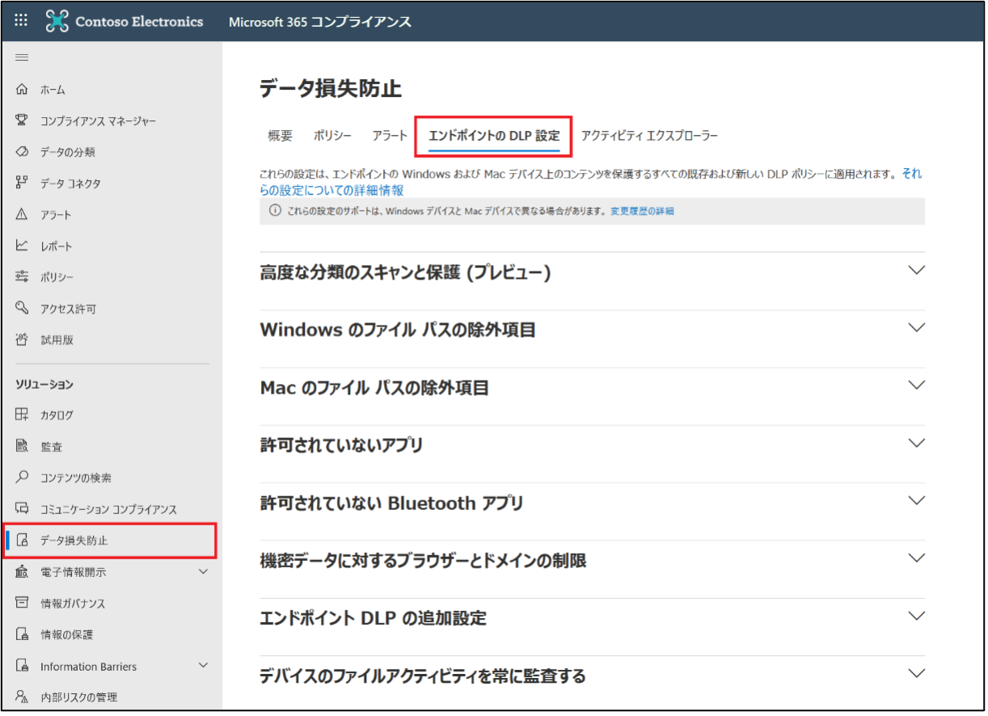Click the ポリシー sliders icon
Viewport: 988px width, 716px height.
pyautogui.click(x=22, y=277)
